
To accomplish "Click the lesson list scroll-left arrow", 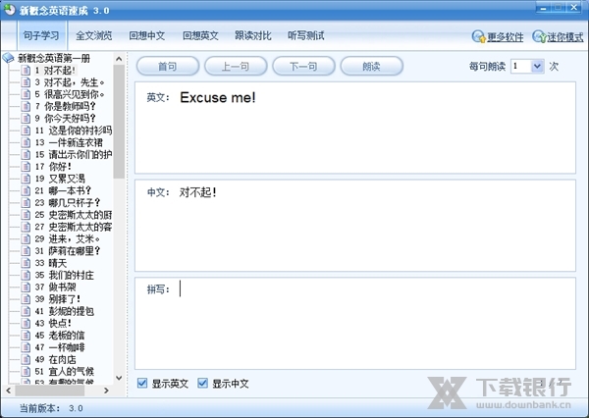I will pos(8,391).
